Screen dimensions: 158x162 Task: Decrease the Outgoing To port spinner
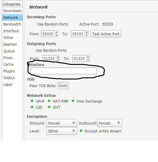(x=88, y=60)
